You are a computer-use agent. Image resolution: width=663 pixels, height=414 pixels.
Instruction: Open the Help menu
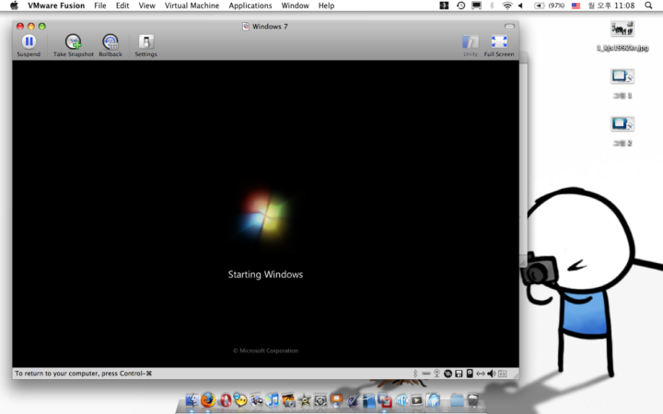pos(326,6)
